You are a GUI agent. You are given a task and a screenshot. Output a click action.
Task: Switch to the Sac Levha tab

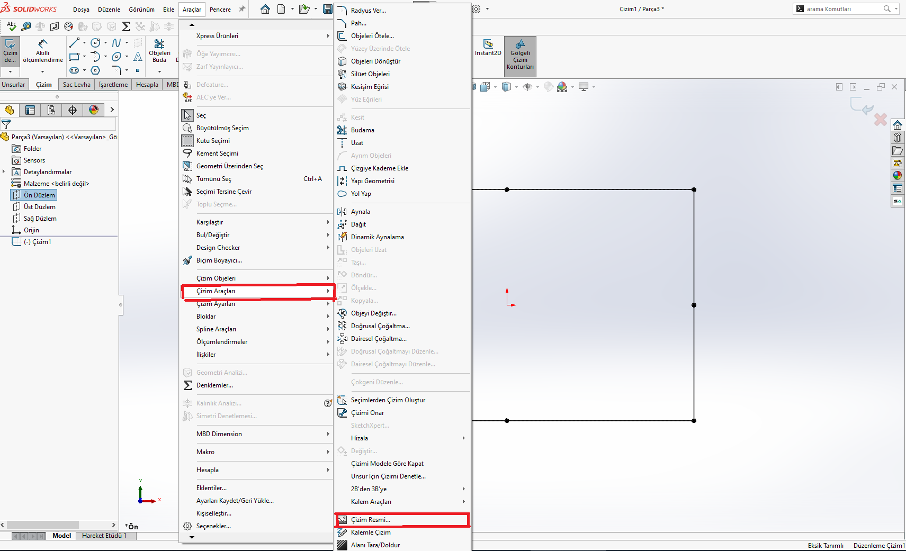pos(76,84)
